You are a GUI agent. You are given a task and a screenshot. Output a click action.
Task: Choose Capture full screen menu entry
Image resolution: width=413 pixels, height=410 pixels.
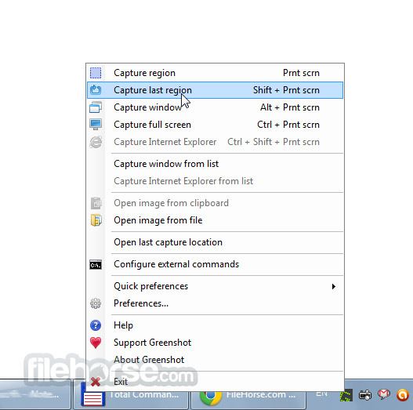[215, 125]
